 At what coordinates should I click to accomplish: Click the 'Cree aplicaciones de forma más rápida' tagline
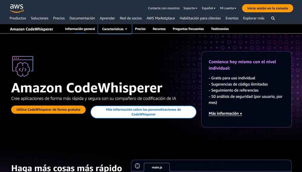(x=94, y=99)
